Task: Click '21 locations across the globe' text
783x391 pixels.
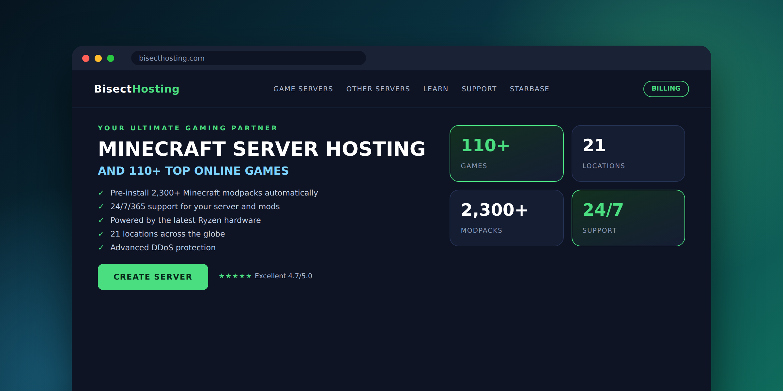Action: point(168,234)
